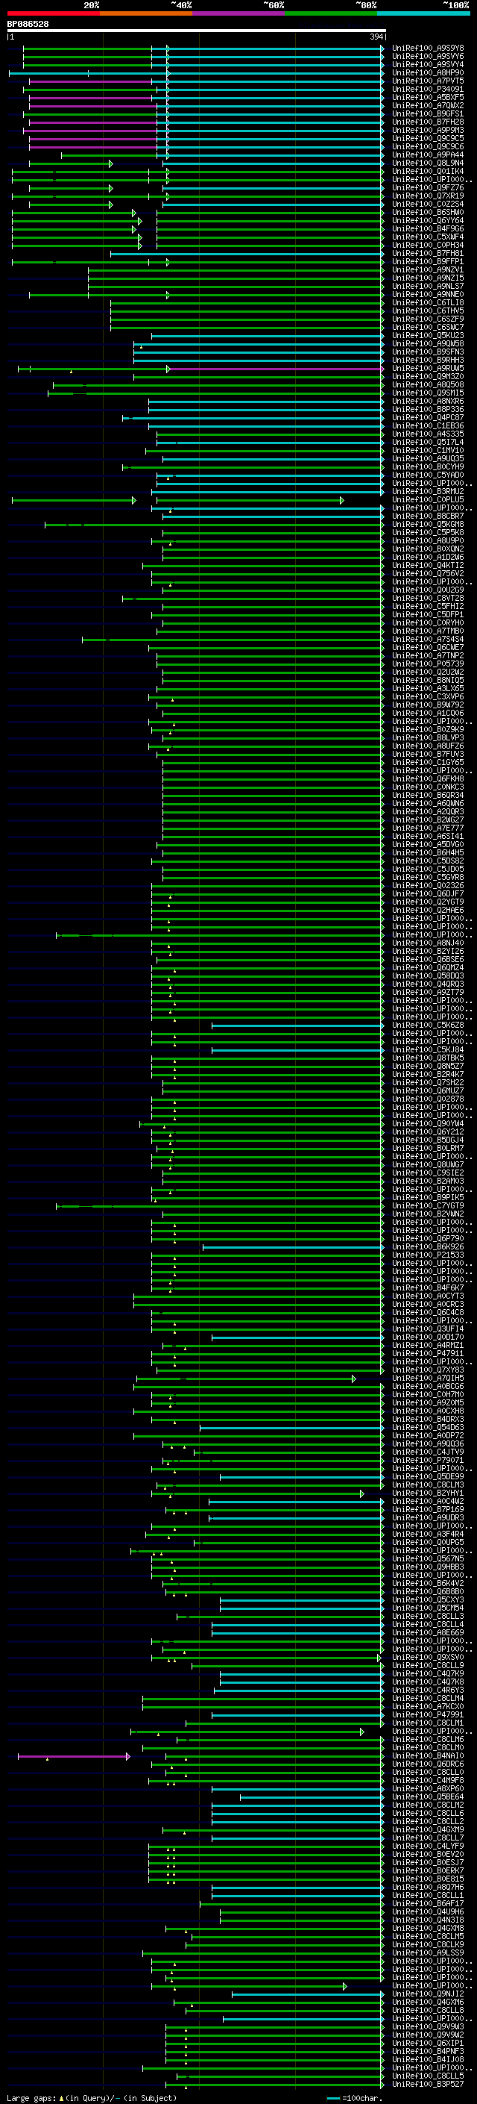Open hit UniRef100_A9S9Y8
Image resolution: width=477 pixels, height=2104 pixels.
pos(428,49)
